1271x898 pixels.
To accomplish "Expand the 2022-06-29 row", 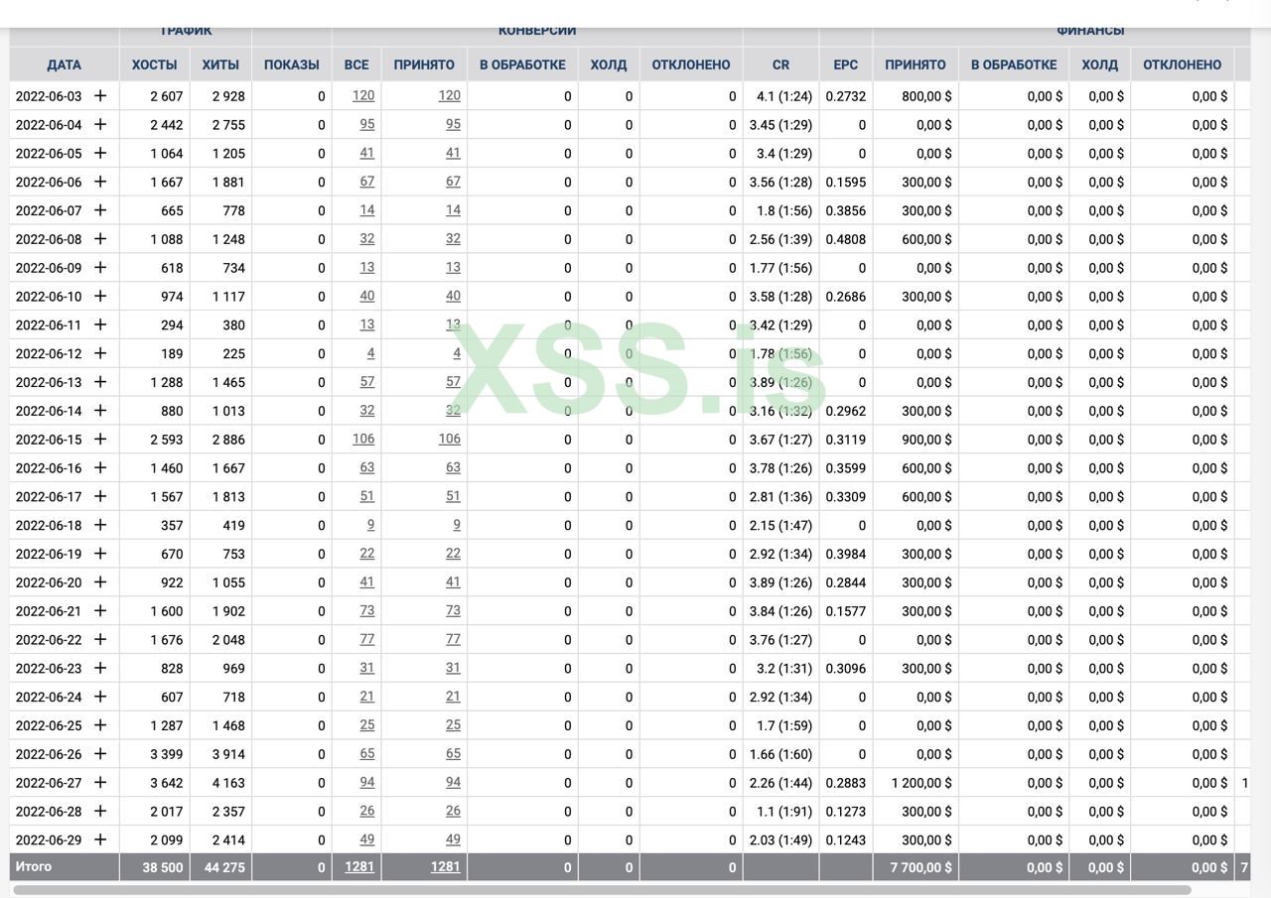I will pos(100,839).
